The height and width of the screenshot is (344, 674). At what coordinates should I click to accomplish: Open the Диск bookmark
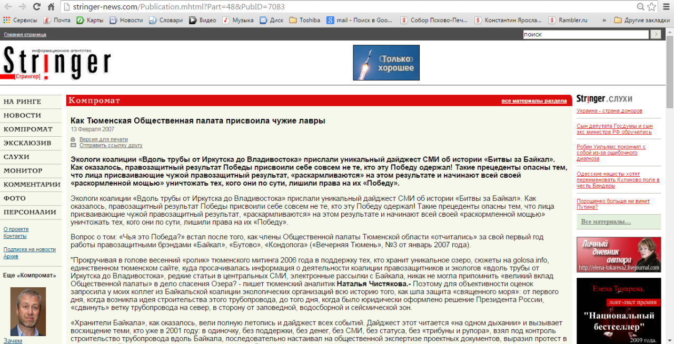point(272,20)
